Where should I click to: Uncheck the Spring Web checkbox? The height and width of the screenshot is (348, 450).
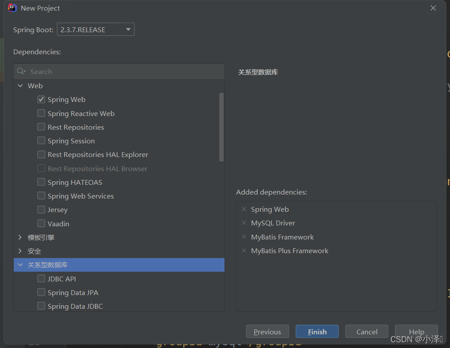(x=41, y=99)
